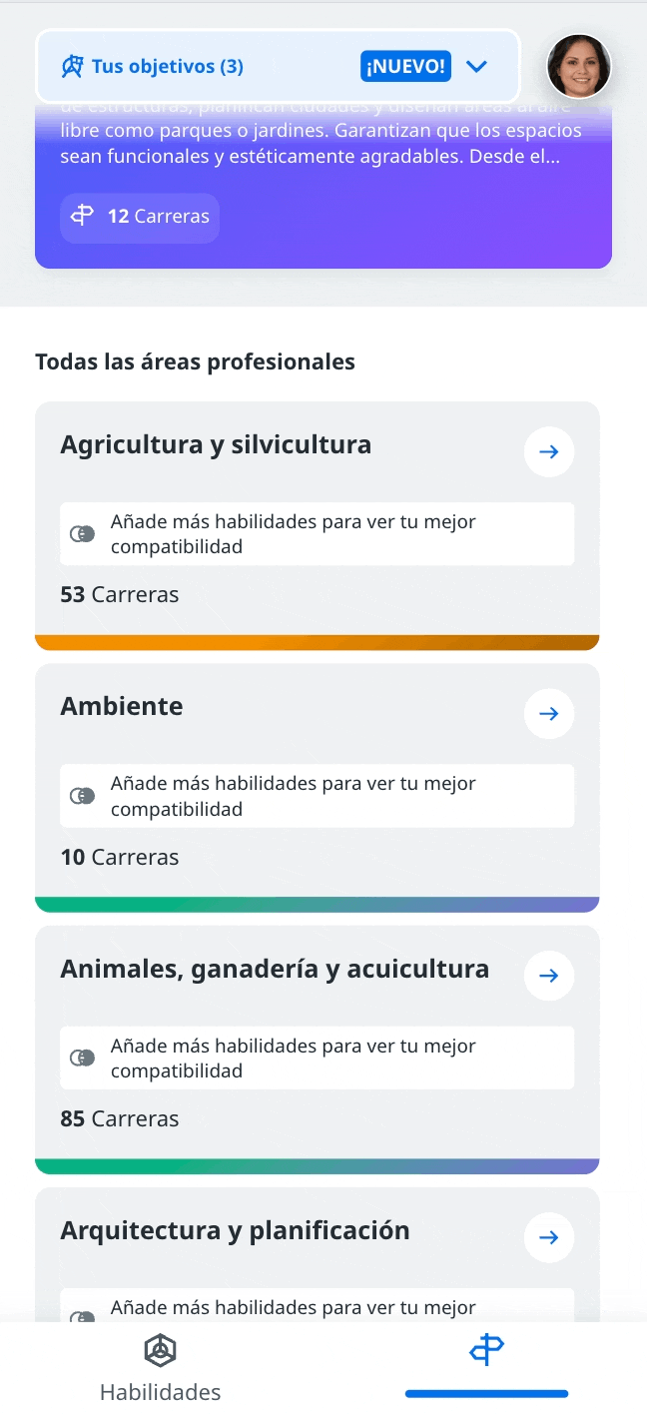Viewport: 647px width, 1414px height.
Task: Open the Tus objetivos (3) dropdown
Action: tap(278, 66)
